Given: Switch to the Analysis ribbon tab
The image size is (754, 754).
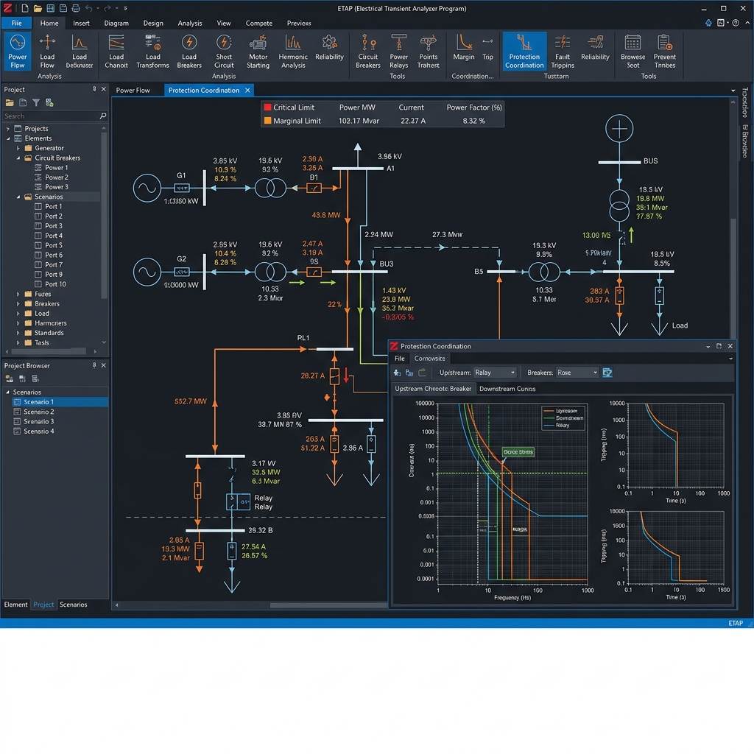Looking at the screenshot, I should (x=189, y=23).
